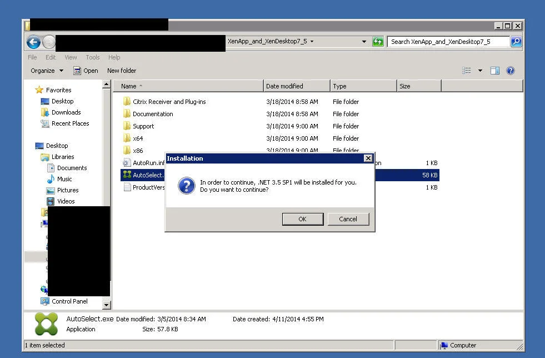Image resolution: width=545 pixels, height=358 pixels.
Task: Sort by the Name column header
Action: 188,86
